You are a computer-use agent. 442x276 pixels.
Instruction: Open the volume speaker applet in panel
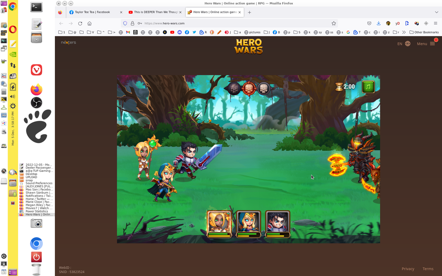point(13,97)
